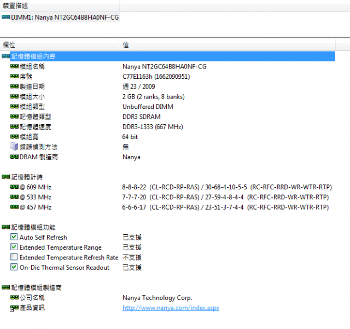350x329 pixels.
Task: Select the module name value Nanya NT2GC64B8HA0NF-CG
Action: pos(164,66)
